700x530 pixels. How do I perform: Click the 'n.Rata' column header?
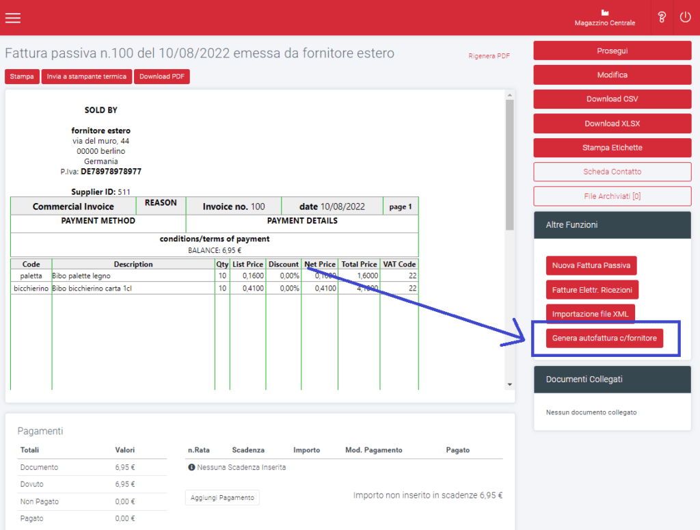199,450
